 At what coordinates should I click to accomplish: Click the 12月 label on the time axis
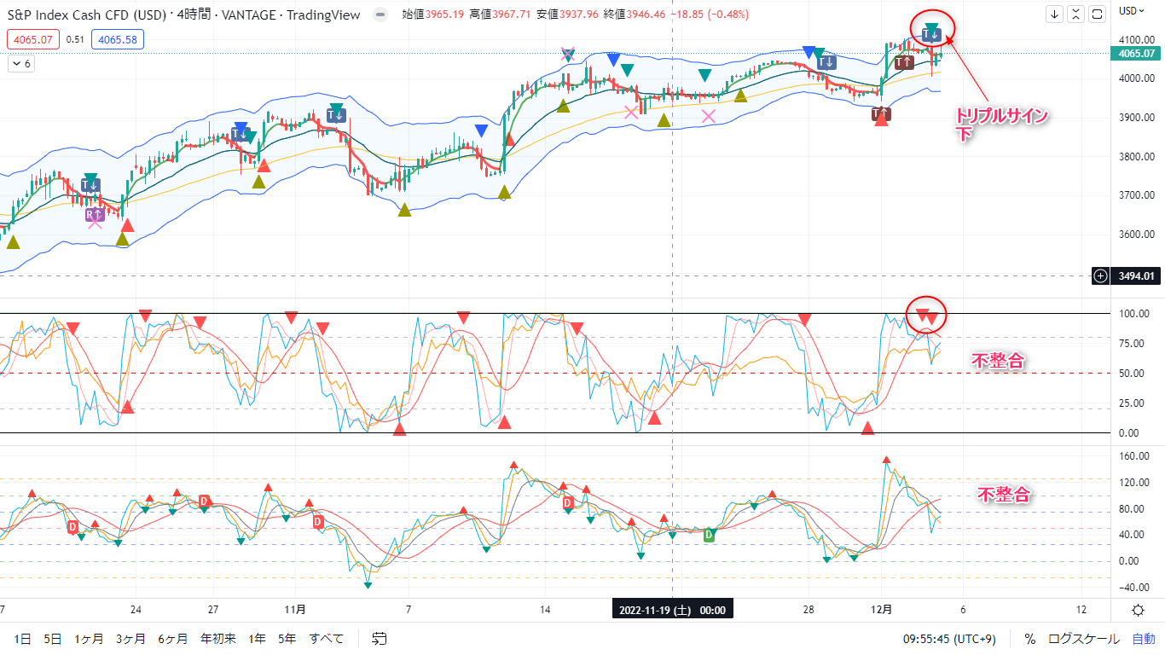click(883, 610)
